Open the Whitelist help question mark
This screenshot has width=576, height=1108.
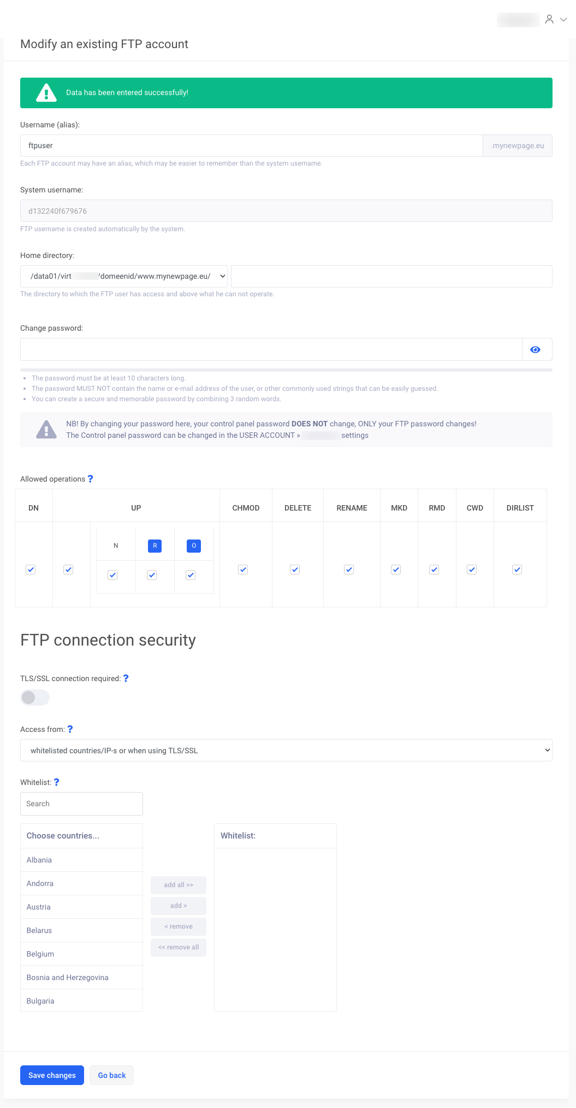(x=57, y=782)
